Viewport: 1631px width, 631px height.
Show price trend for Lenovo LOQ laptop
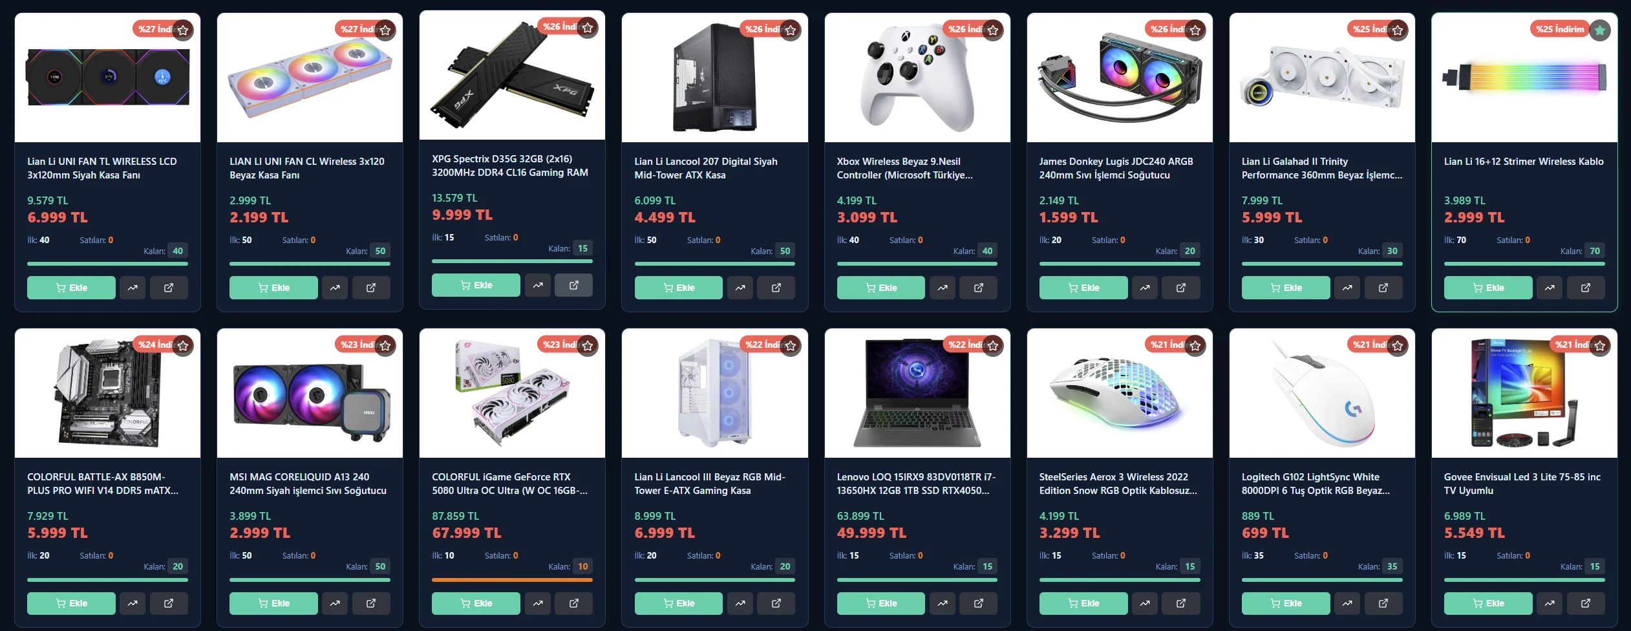coord(943,603)
